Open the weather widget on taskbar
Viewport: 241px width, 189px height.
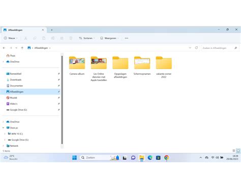[11, 157]
